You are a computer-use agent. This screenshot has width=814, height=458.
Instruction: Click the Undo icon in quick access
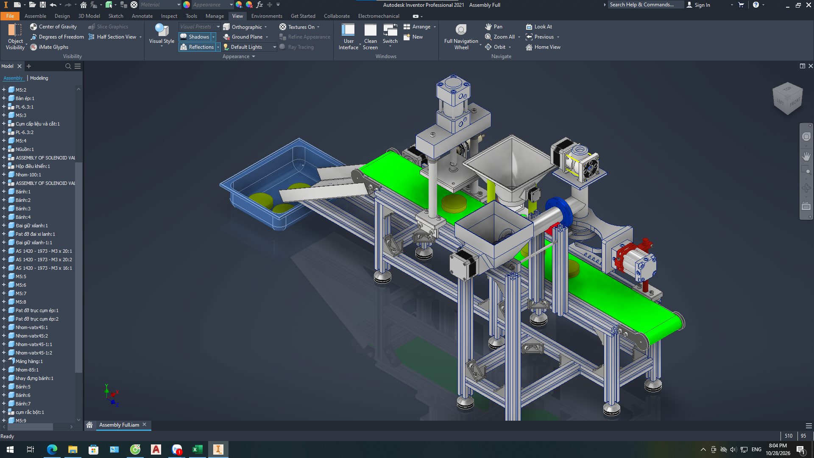click(x=53, y=5)
